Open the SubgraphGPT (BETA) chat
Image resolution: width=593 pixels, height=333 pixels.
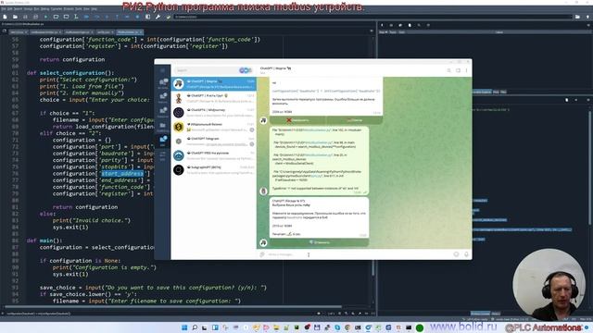[x=214, y=170]
